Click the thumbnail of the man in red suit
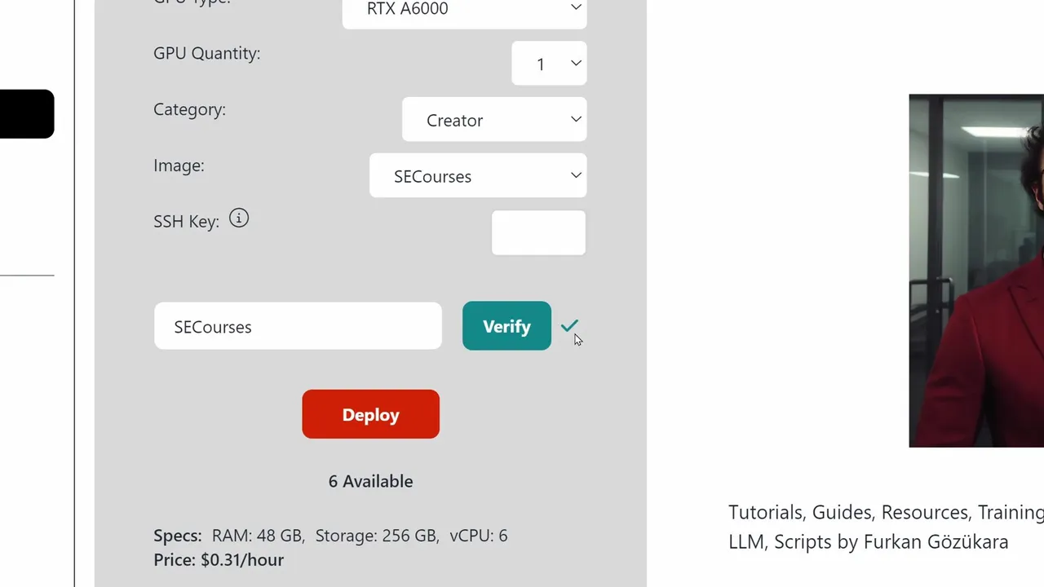Viewport: 1044px width, 587px height. pyautogui.click(x=976, y=271)
